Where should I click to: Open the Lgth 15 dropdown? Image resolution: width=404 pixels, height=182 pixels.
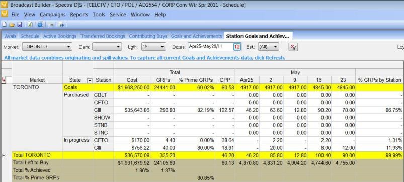(153, 47)
